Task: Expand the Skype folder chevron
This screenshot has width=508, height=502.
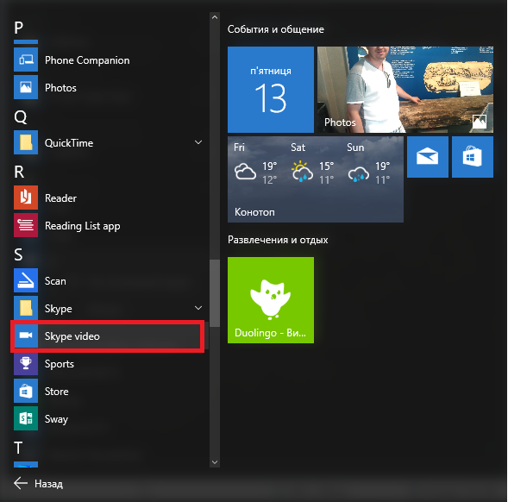Action: [x=198, y=308]
